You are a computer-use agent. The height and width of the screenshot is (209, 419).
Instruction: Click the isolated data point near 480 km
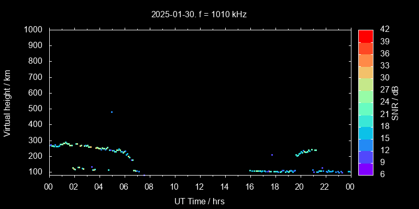pos(112,112)
